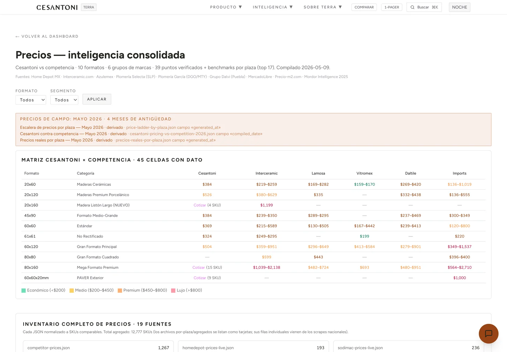Expand the PRODUCTO menu
The width and height of the screenshot is (507, 352).
point(226,7)
